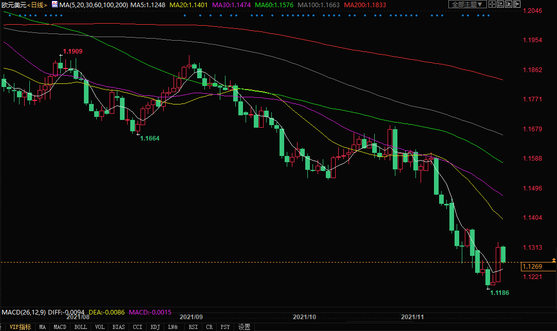Select the MACD indicator tab

pos(60,327)
